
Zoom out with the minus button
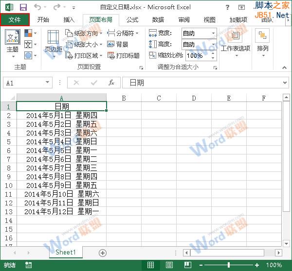point(201,265)
